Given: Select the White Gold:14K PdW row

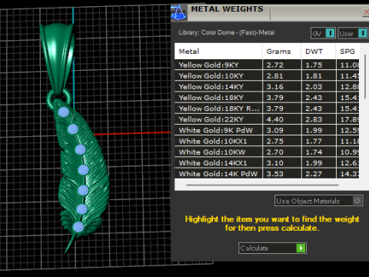Looking at the screenshot, I should pos(267,174).
